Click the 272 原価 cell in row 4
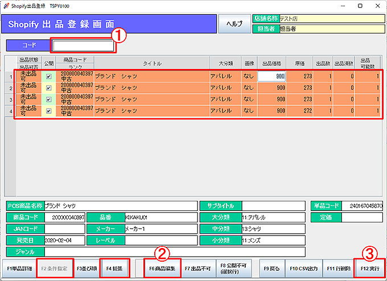 (x=299, y=111)
